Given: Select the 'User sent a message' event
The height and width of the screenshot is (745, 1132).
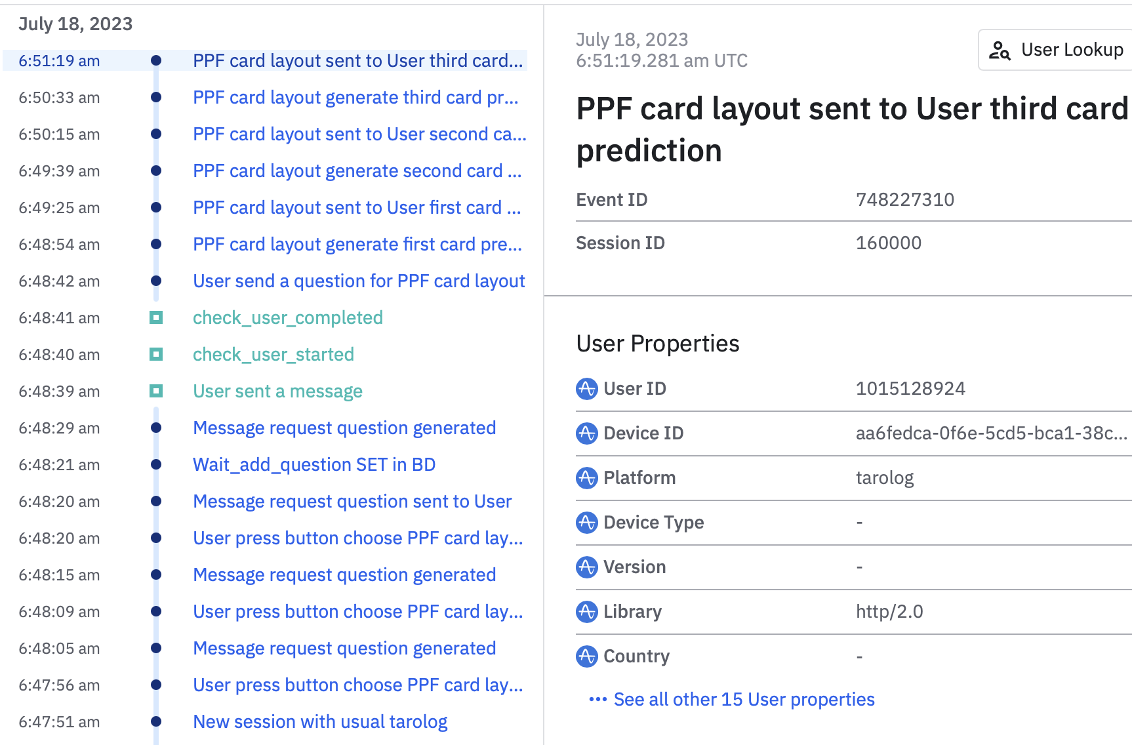Looking at the screenshot, I should (x=277, y=392).
